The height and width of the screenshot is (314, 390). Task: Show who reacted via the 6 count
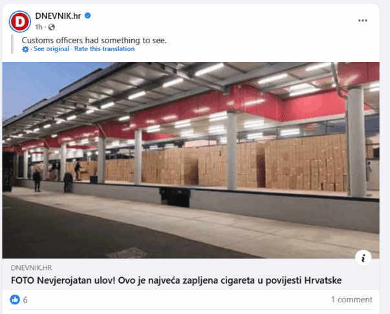tap(25, 300)
